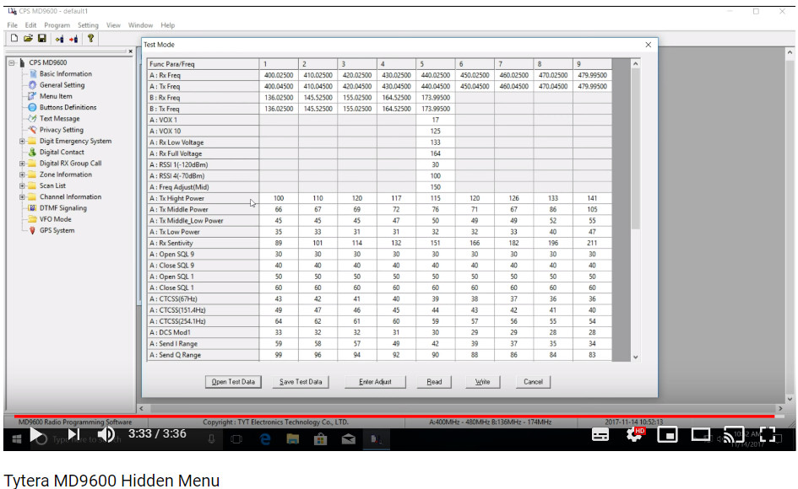The image size is (798, 489).
Task: Click the Save floppy disk toolbar icon
Action: pyautogui.click(x=42, y=38)
